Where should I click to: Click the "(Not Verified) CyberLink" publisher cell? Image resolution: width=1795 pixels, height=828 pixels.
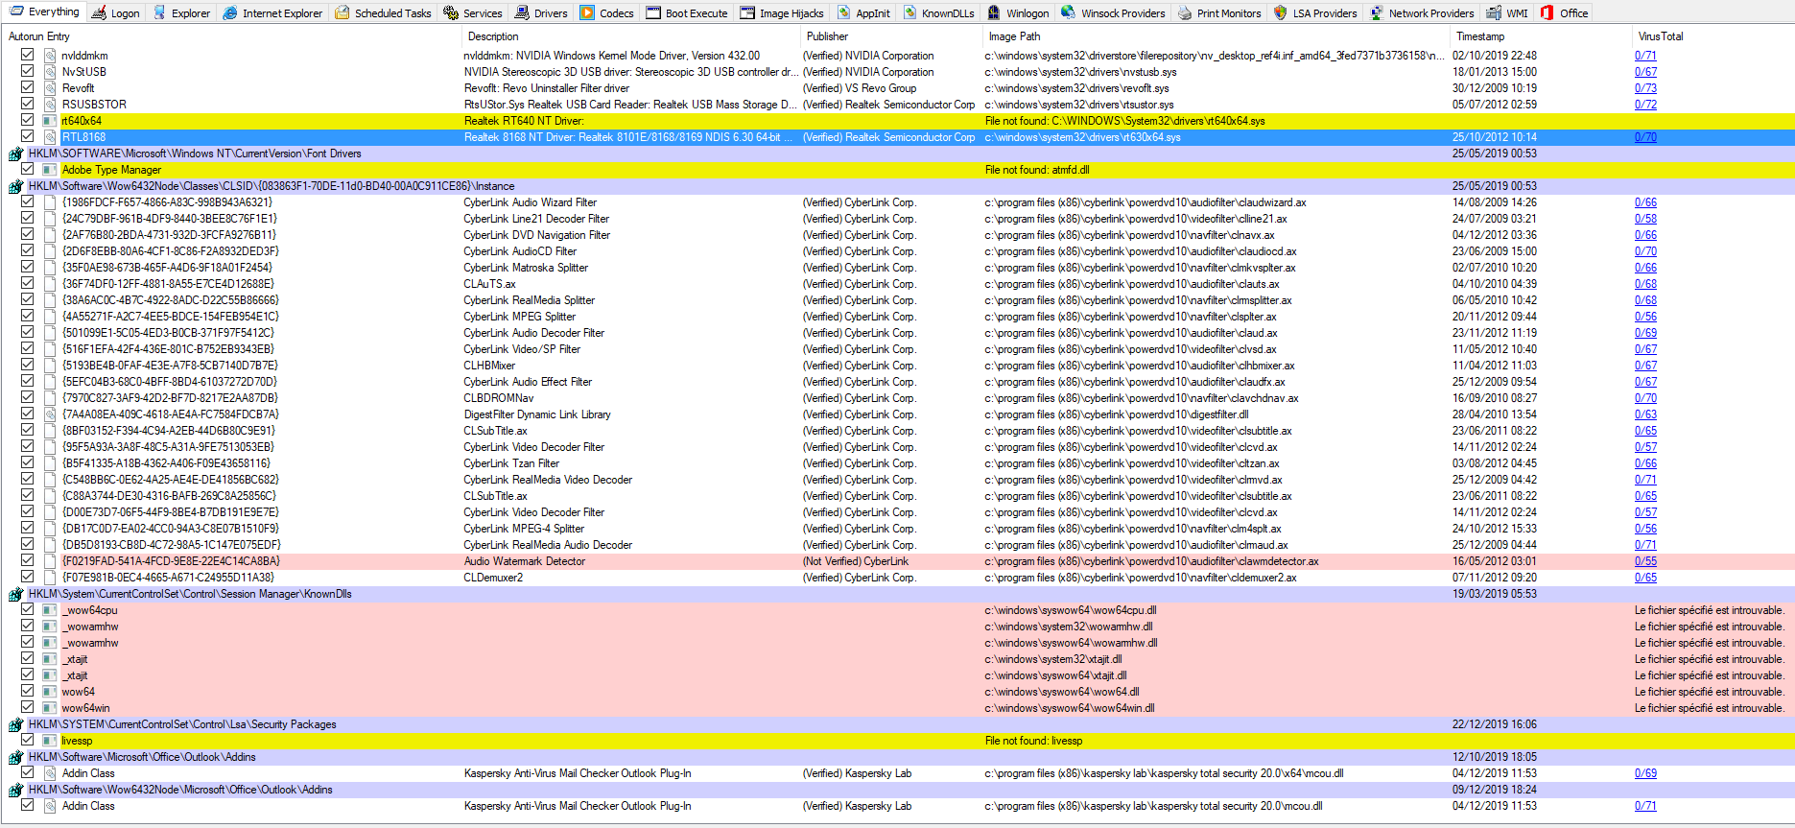[856, 561]
